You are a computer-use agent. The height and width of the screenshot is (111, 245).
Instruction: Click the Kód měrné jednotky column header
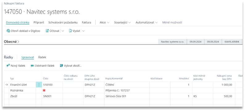pos(199,77)
